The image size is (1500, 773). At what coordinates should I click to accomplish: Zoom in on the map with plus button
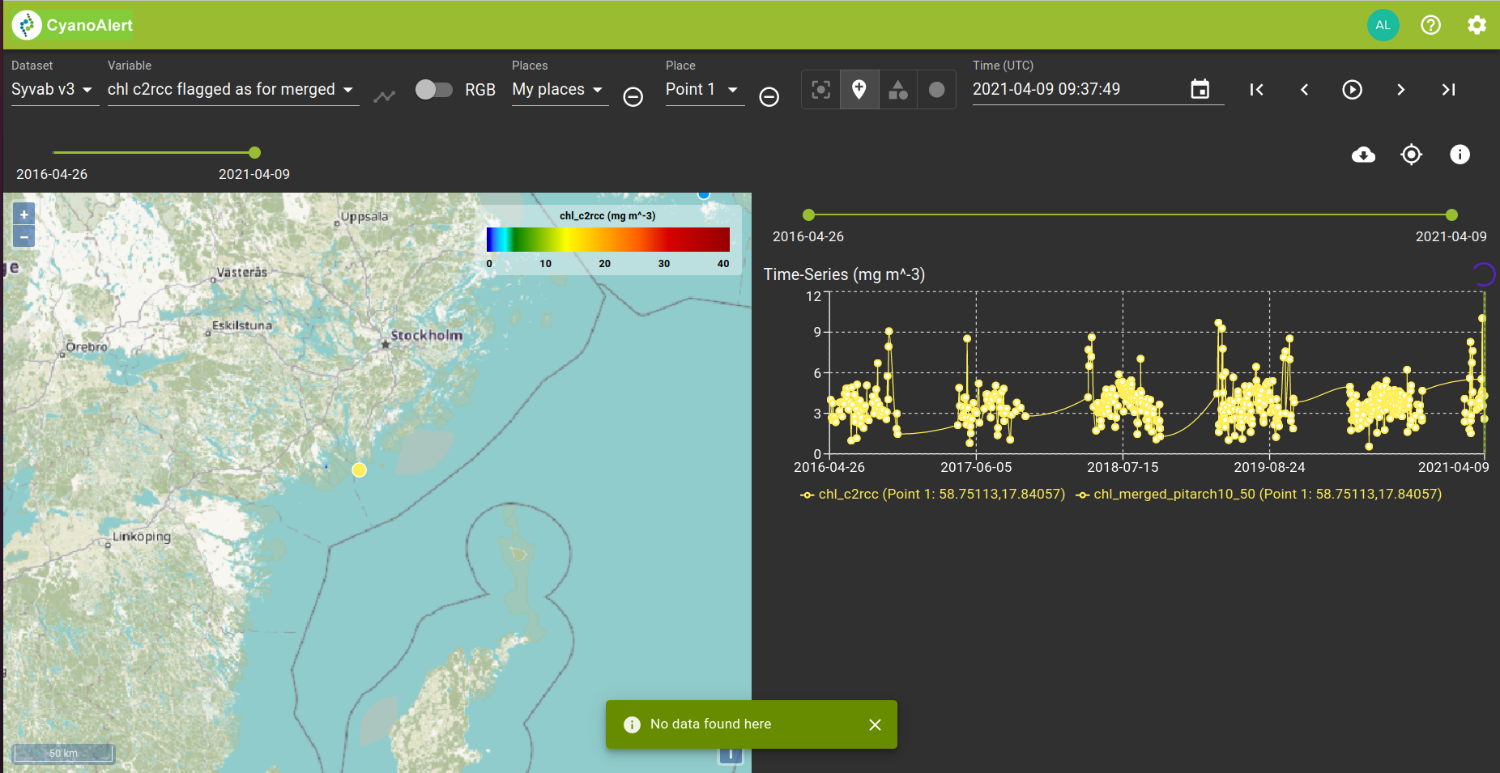(23, 214)
